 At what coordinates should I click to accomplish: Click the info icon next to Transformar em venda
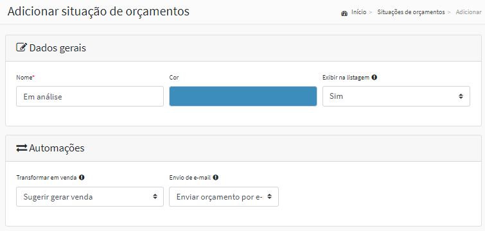pyautogui.click(x=82, y=178)
